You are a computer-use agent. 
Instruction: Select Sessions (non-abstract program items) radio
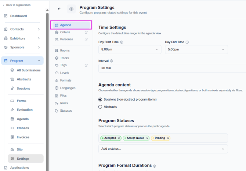tap(100, 100)
